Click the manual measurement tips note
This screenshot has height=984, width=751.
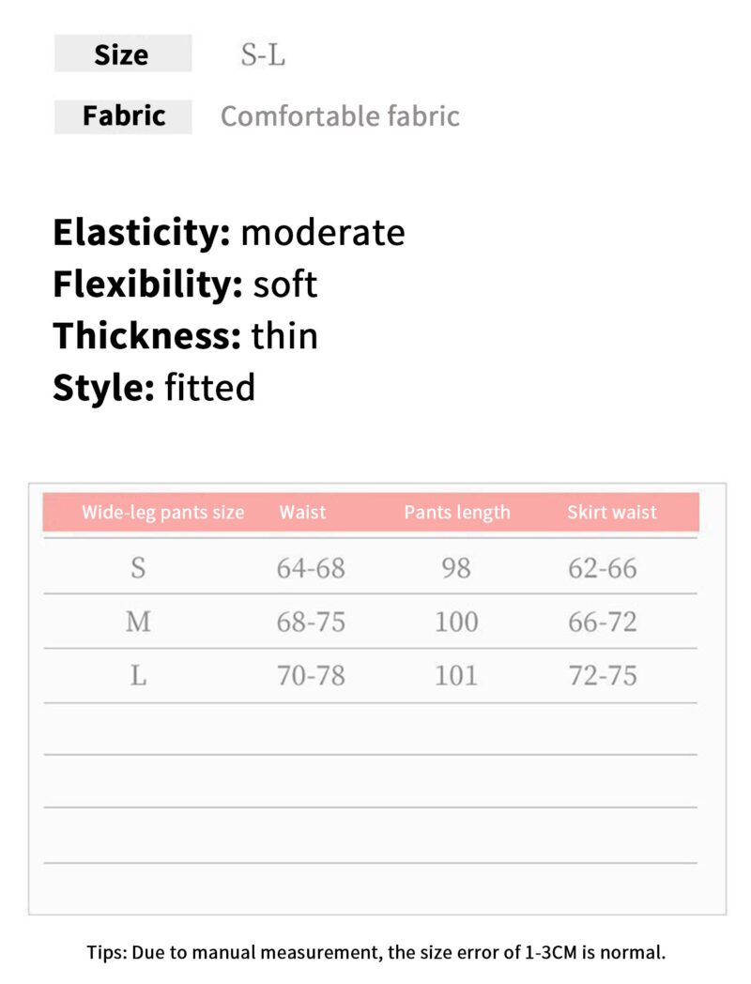click(x=376, y=952)
